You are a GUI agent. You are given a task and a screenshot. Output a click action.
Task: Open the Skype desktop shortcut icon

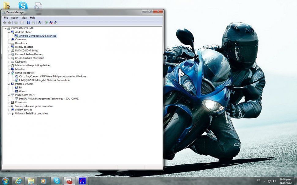[x=23, y=5]
